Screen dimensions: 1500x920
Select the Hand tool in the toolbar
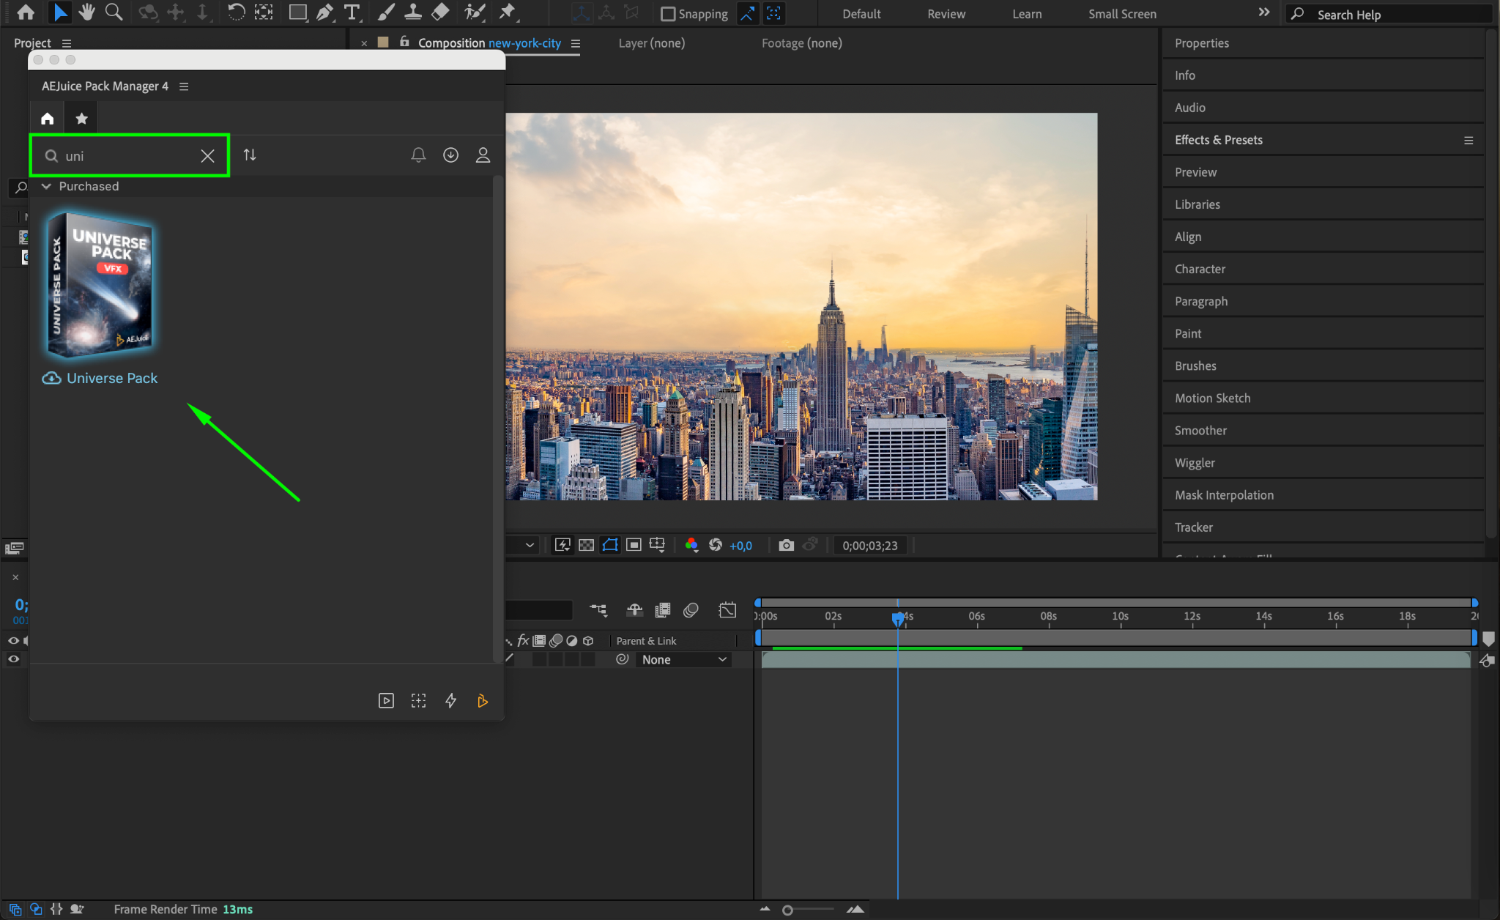point(86,12)
